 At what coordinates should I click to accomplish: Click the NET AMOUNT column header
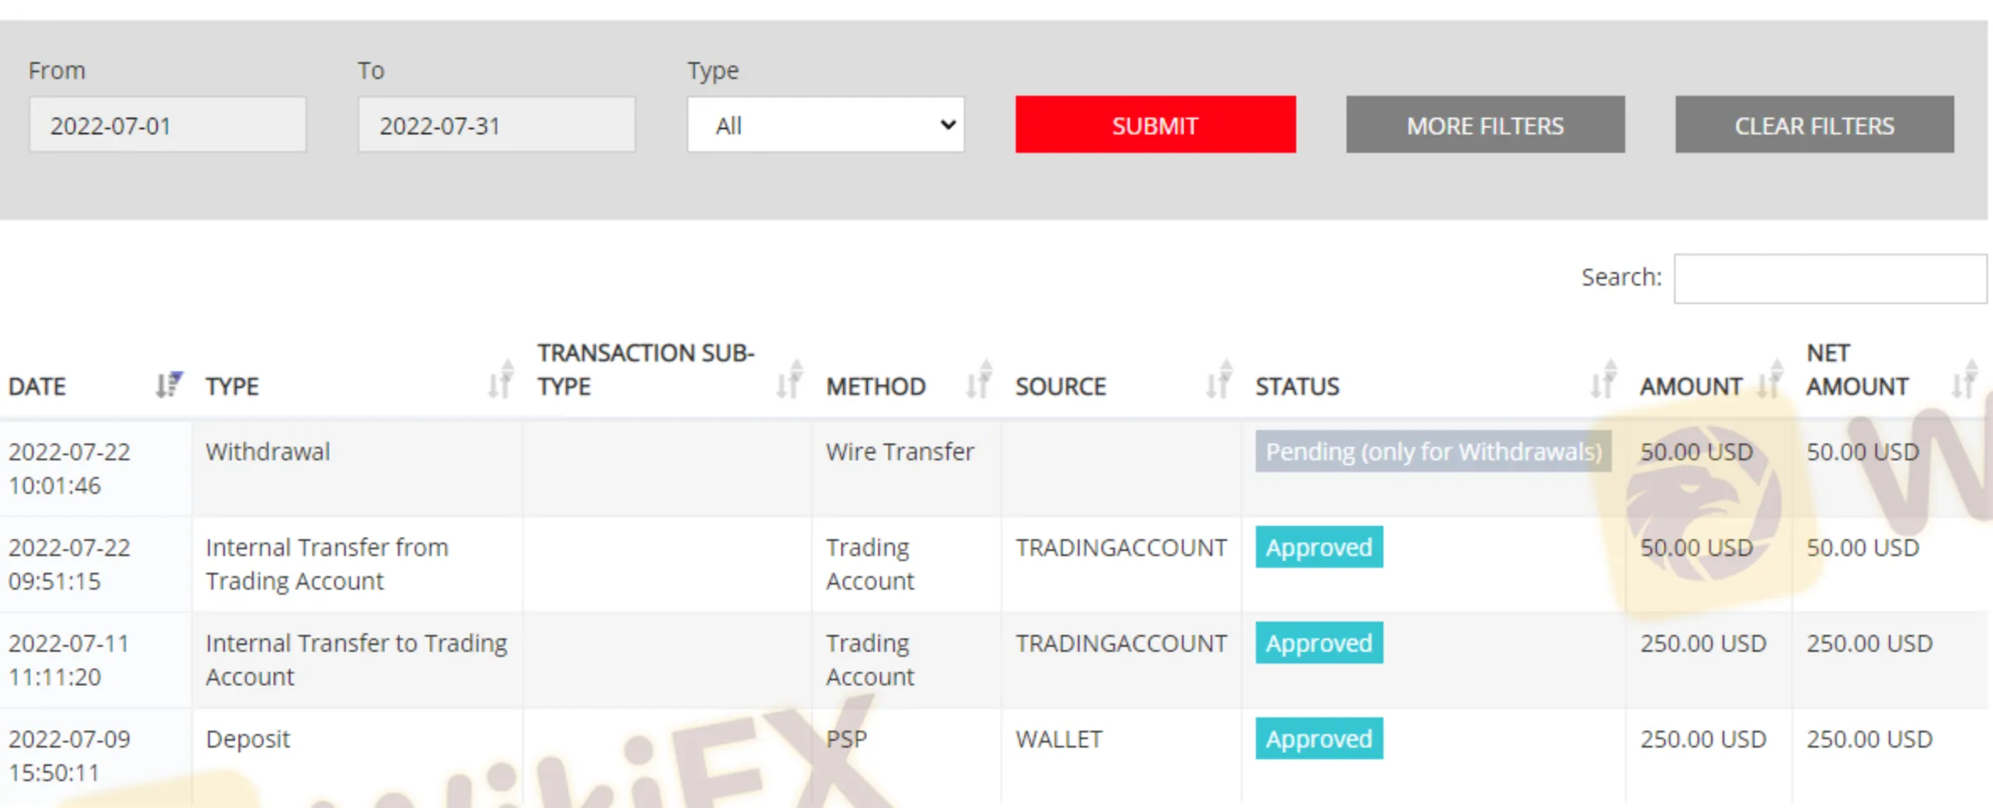[1858, 370]
